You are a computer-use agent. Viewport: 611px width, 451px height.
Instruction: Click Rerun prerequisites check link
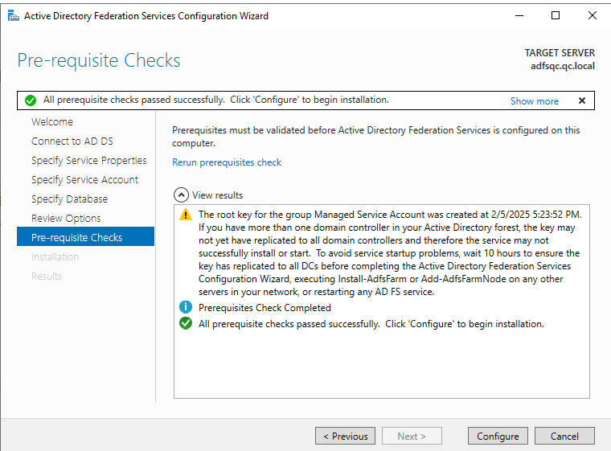[227, 162]
